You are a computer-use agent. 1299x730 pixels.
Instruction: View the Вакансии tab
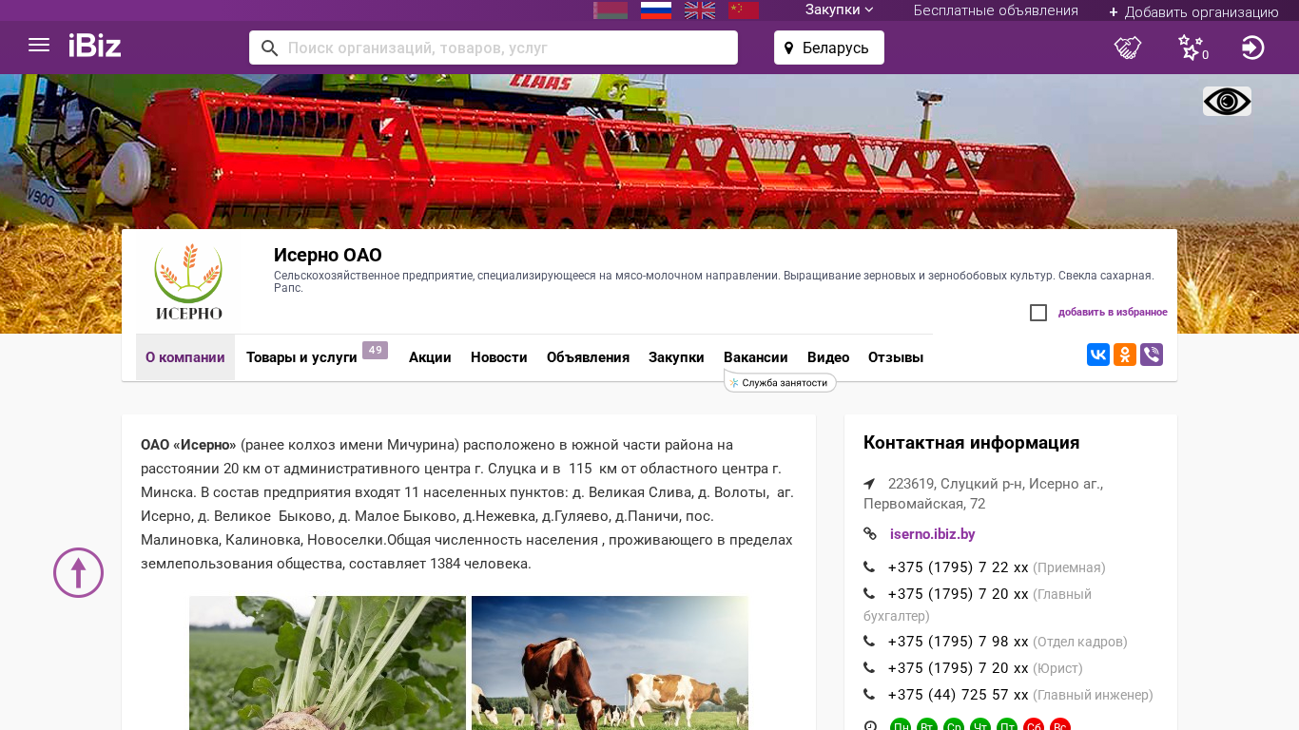[x=756, y=357]
